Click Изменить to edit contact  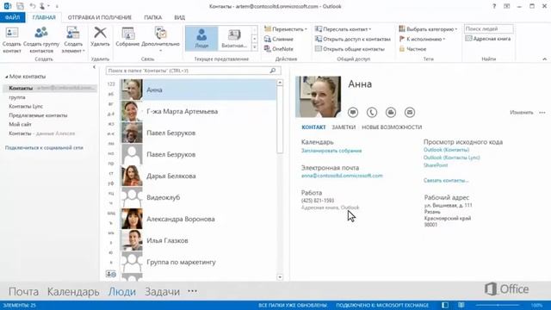pyautogui.click(x=522, y=113)
